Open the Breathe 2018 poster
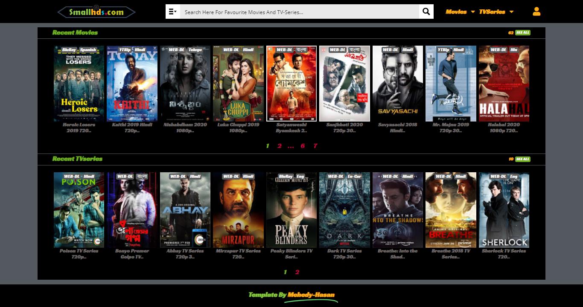This screenshot has width=583, height=307. tap(451, 210)
